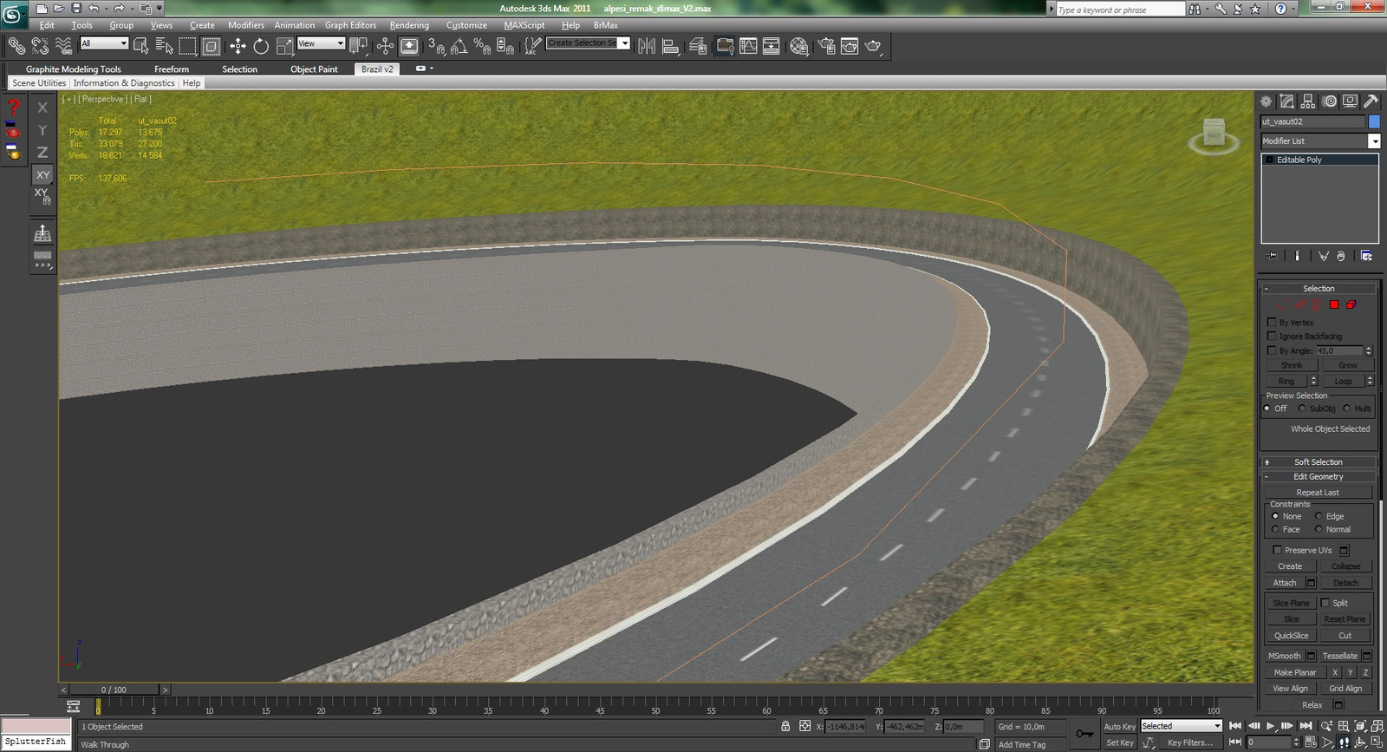
Task: Click the Shrink selection button
Action: [x=1292, y=365]
